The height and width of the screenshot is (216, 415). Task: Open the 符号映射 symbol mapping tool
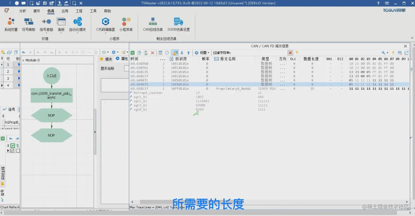click(x=29, y=24)
